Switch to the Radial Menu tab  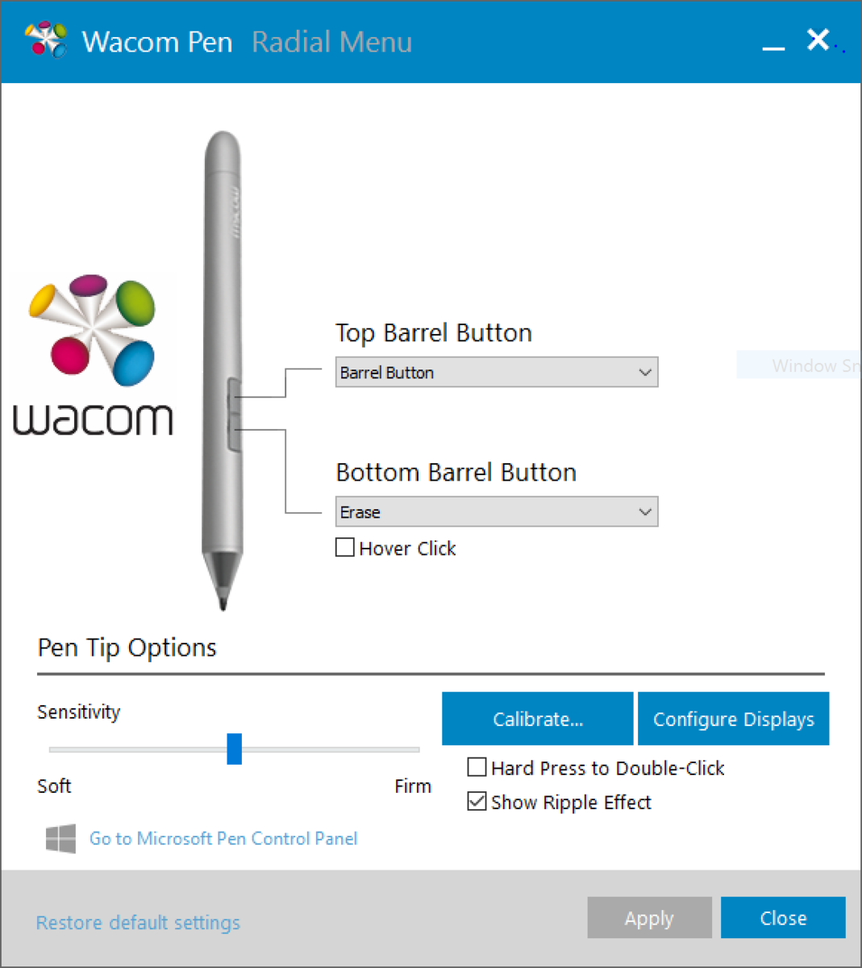[x=331, y=42]
